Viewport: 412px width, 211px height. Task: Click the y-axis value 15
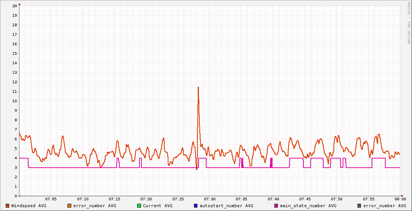[15, 53]
